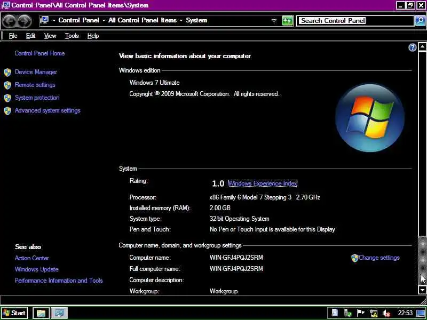Click the taskbar clock showing 22:53
Image resolution: width=427 pixels, height=320 pixels.
(405, 313)
